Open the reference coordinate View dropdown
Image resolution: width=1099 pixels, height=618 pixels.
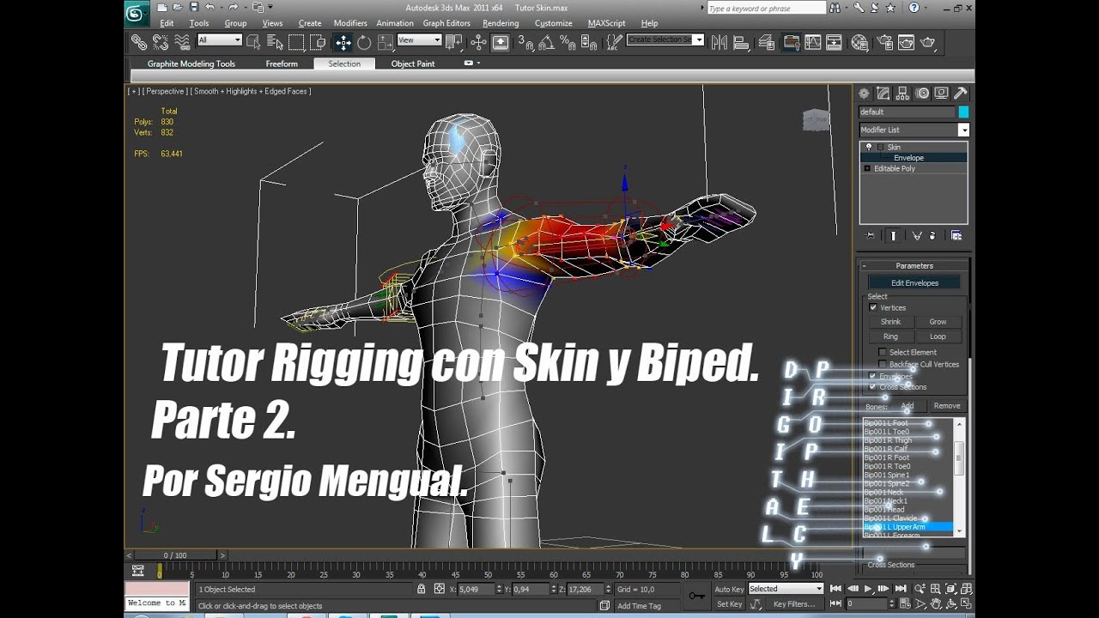click(419, 40)
